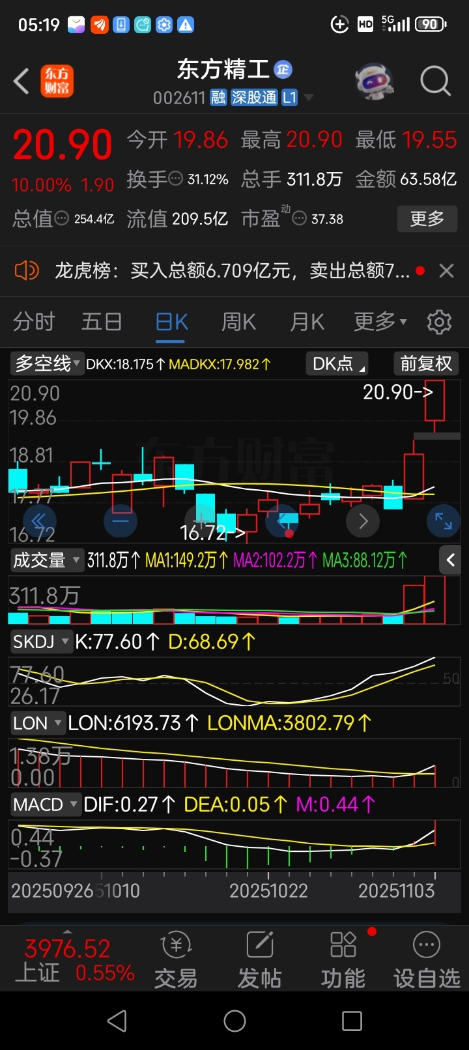Move the chart cursor right one candle

(x=363, y=520)
